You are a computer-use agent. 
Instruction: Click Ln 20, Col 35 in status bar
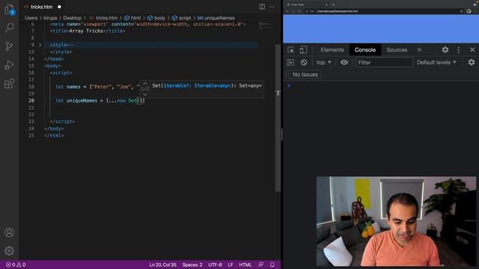pyautogui.click(x=162, y=265)
